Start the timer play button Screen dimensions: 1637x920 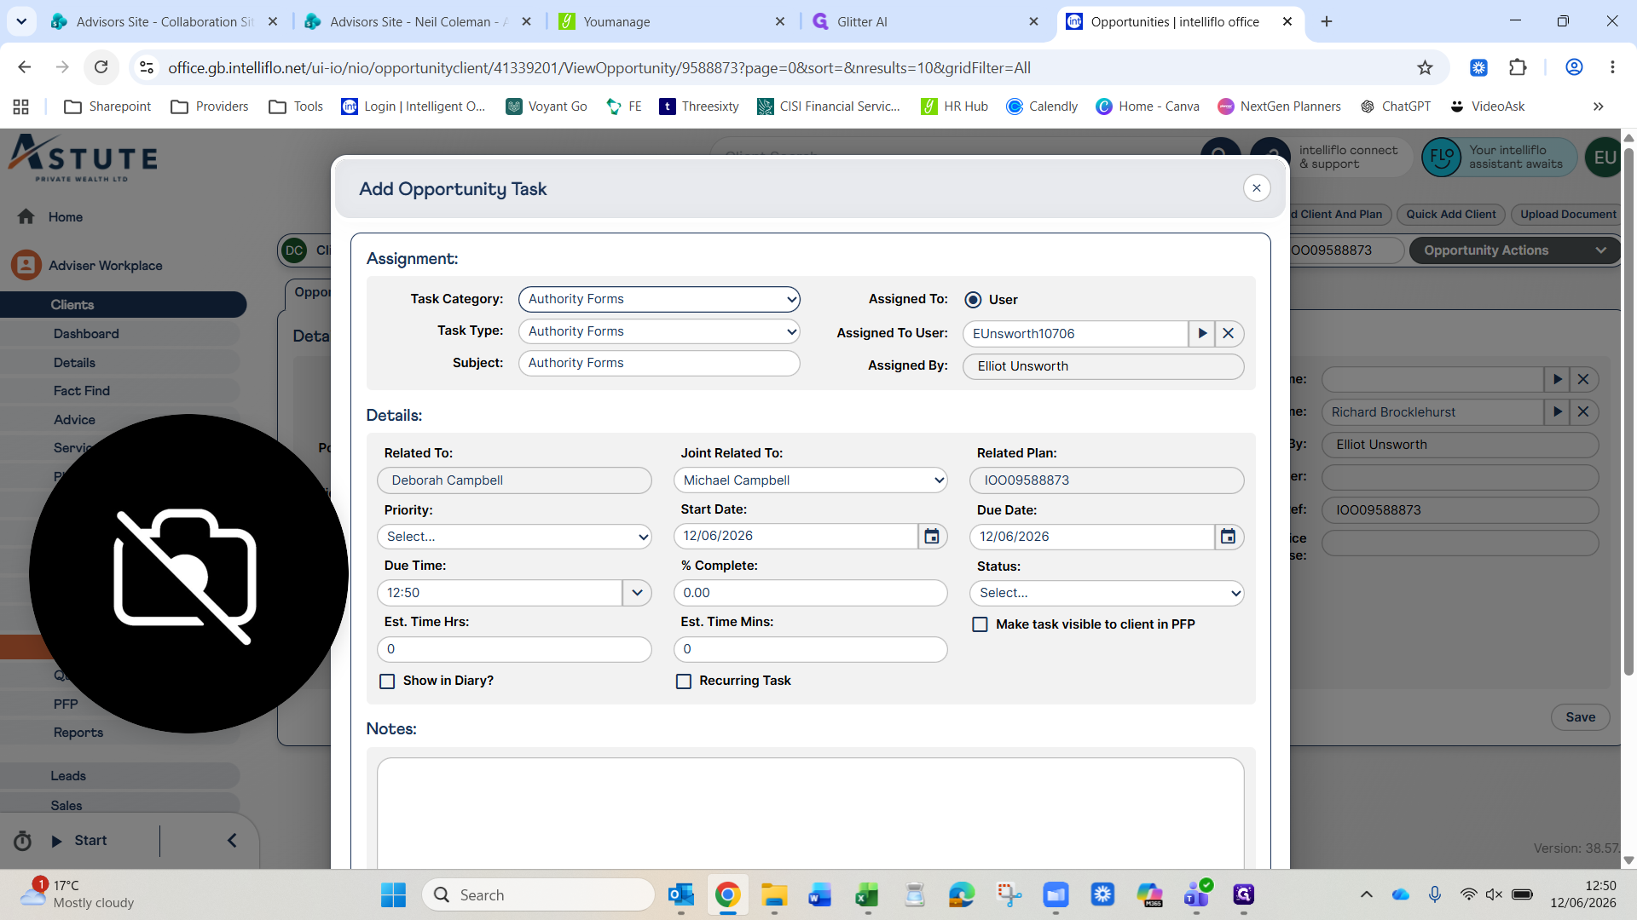[57, 841]
